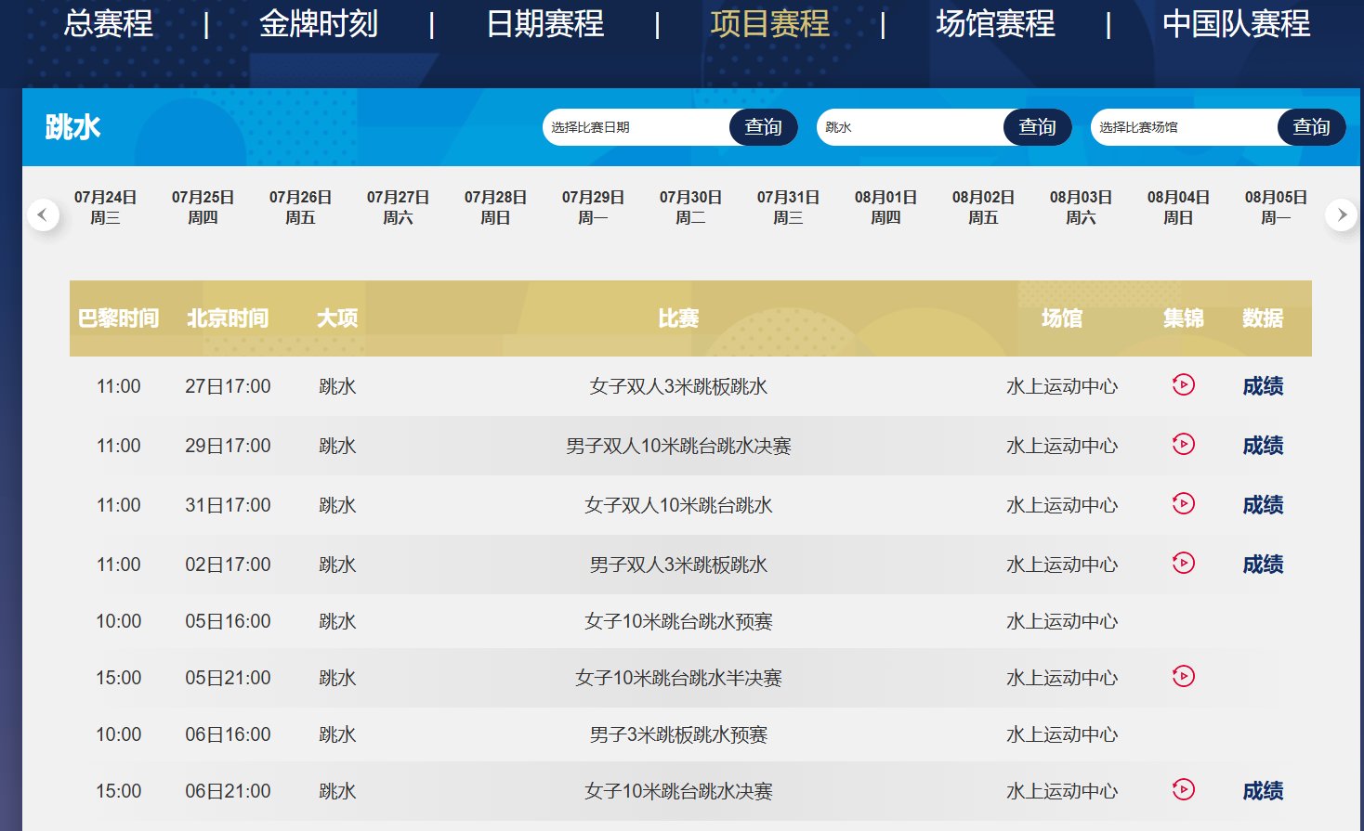The height and width of the screenshot is (831, 1364).
Task: Click Beijing time 06日21:00
Action: [228, 791]
